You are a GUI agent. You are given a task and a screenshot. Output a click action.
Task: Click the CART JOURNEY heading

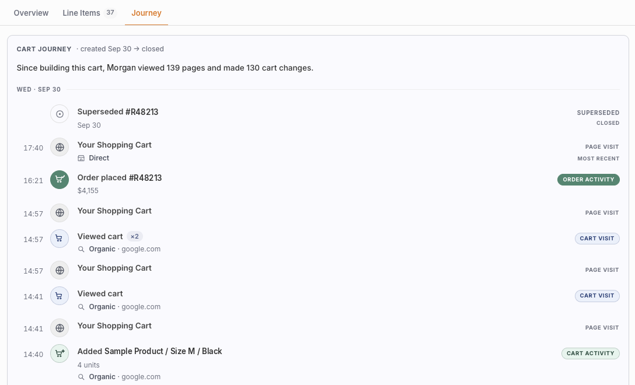pyautogui.click(x=44, y=50)
